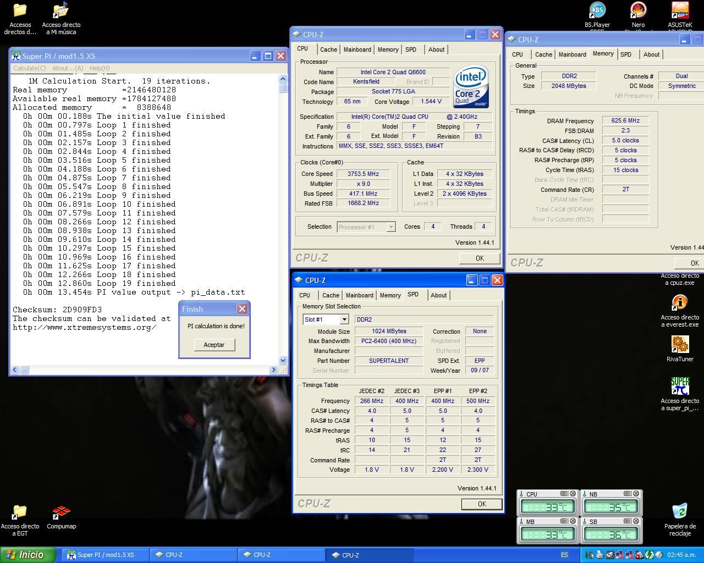
Task: Open the About...(A) menu in Super PI
Action: [68, 68]
